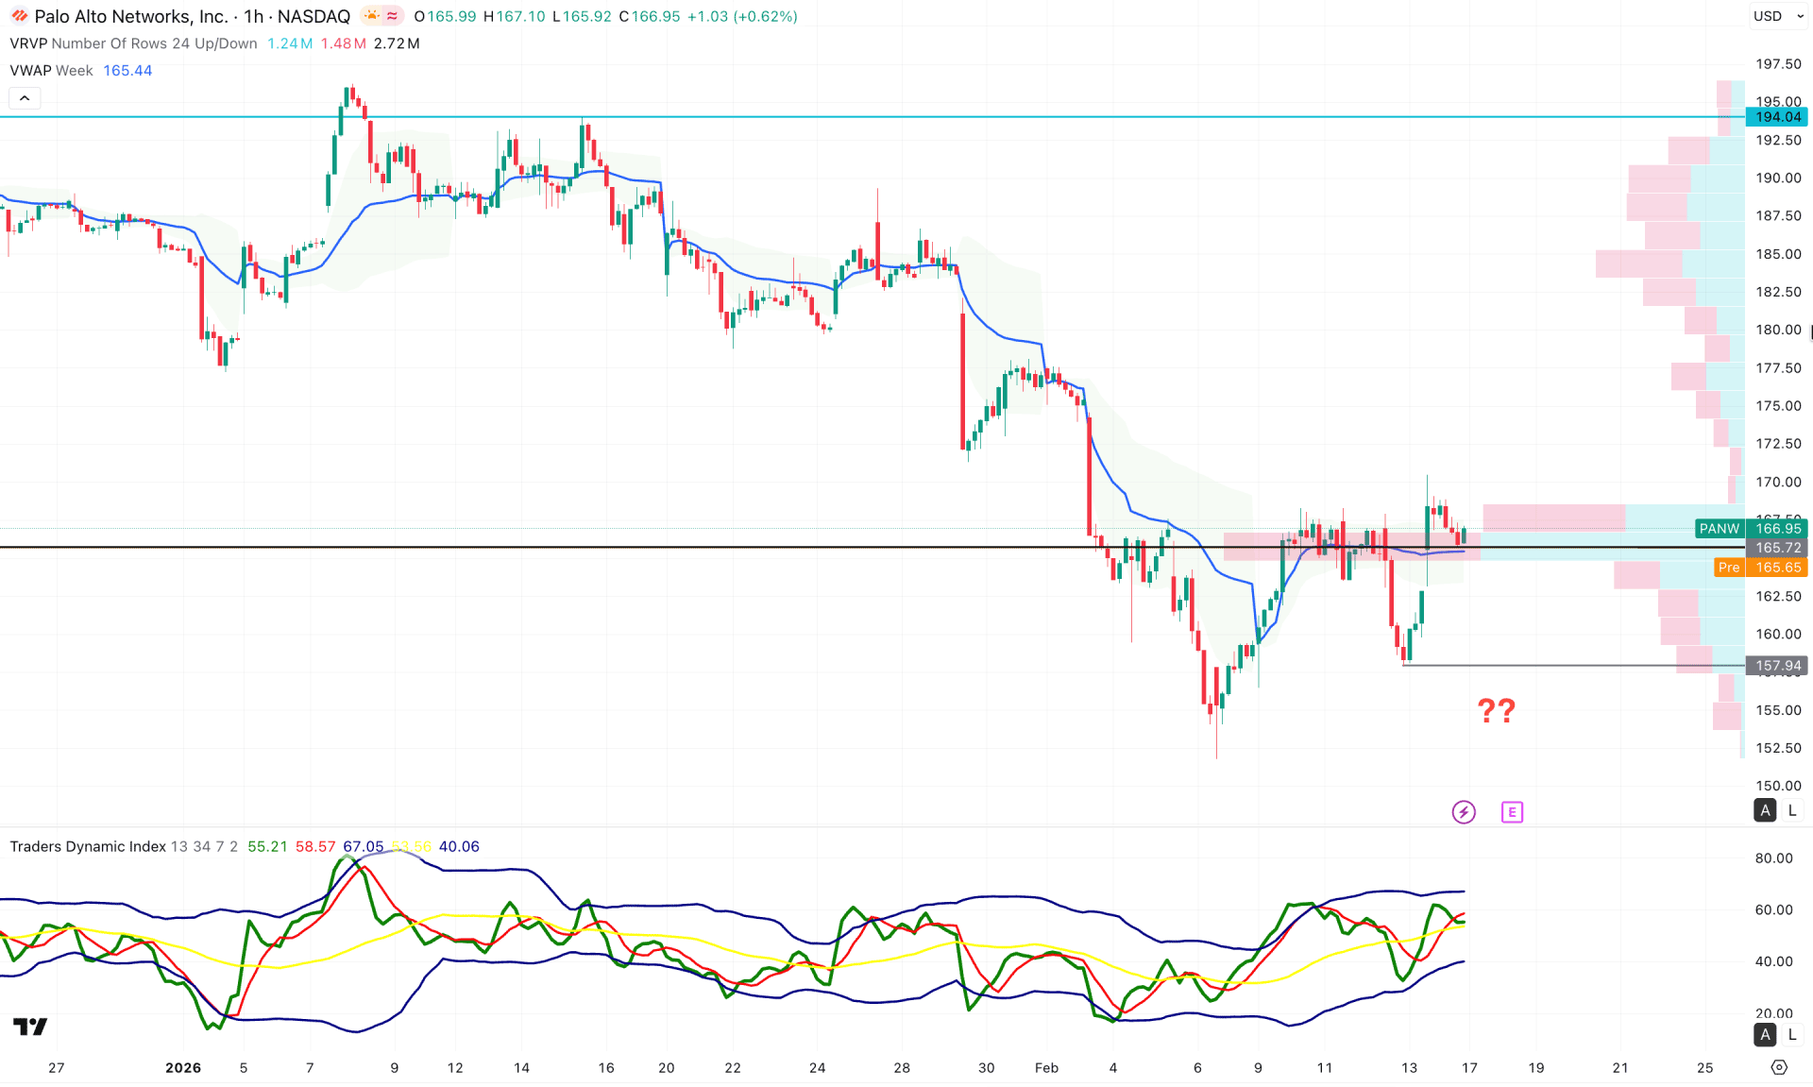This screenshot has width=1813, height=1087.
Task: Click the pink boxed E earnings icon
Action: pos(1512,811)
